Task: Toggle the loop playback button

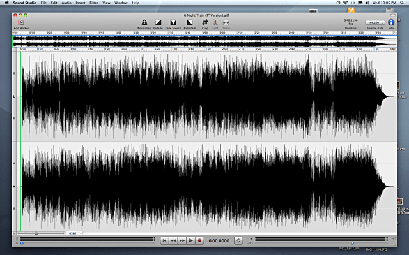Action: [238, 240]
